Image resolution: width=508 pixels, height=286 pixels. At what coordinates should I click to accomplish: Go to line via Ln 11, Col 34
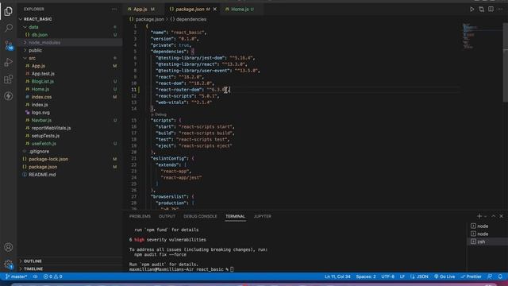click(337, 276)
